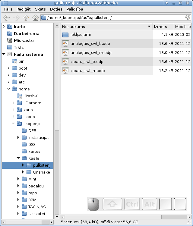Click the ciparu_swf_b.odp presentation icon
Image resolution: width=193 pixels, height=226 pixels.
coord(65,62)
